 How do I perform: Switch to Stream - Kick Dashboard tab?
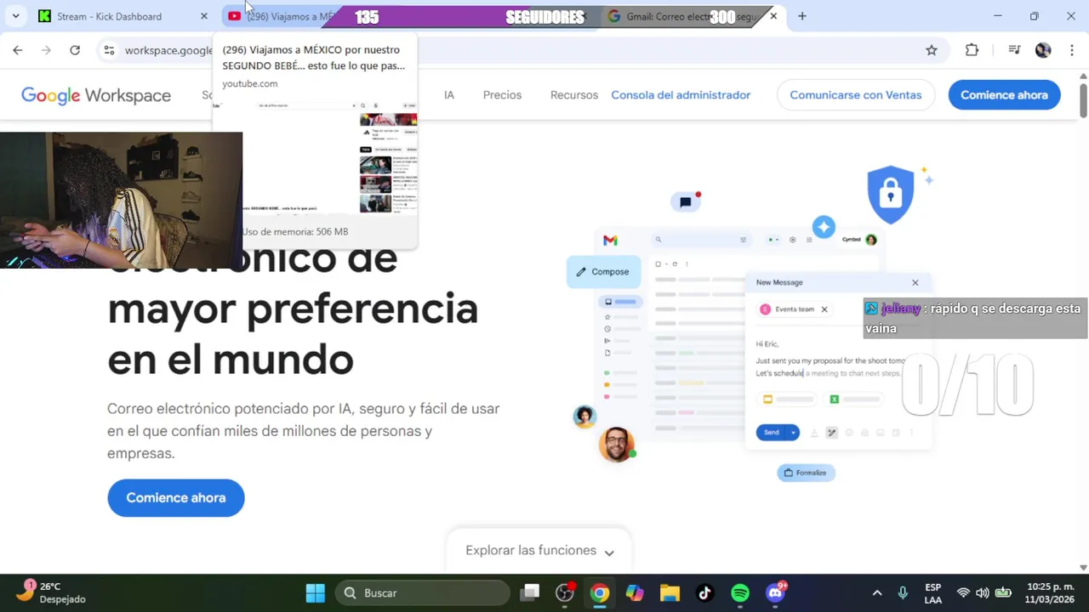[x=123, y=16]
